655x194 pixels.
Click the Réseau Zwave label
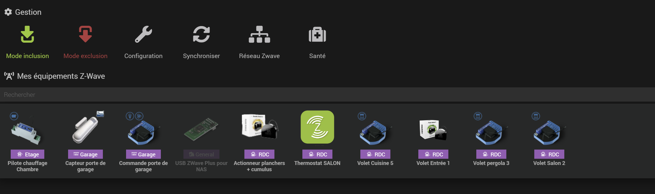tap(259, 56)
